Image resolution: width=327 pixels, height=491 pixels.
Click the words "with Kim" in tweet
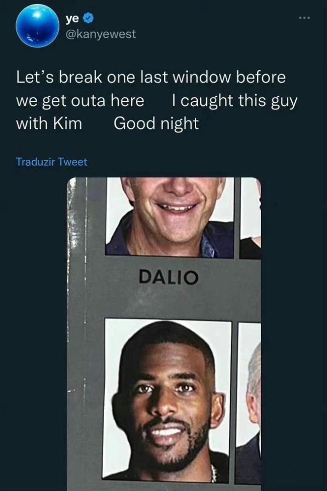pos(49,123)
